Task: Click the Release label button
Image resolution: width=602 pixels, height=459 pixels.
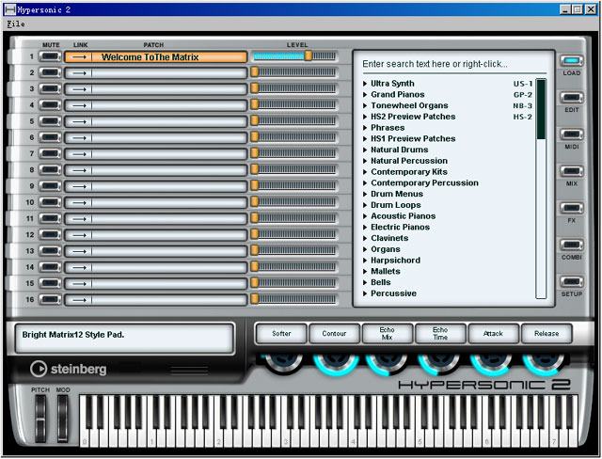Action: pyautogui.click(x=547, y=334)
